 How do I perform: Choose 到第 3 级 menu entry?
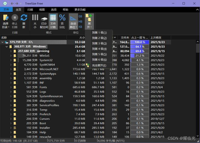[99, 43]
